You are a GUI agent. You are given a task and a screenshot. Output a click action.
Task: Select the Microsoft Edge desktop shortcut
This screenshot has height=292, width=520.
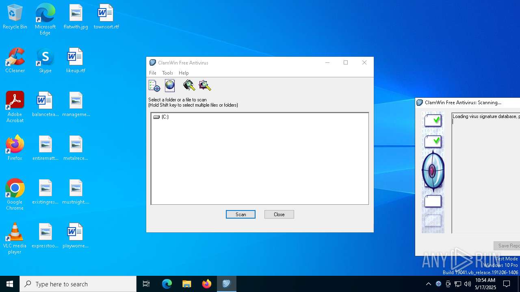[x=45, y=20]
